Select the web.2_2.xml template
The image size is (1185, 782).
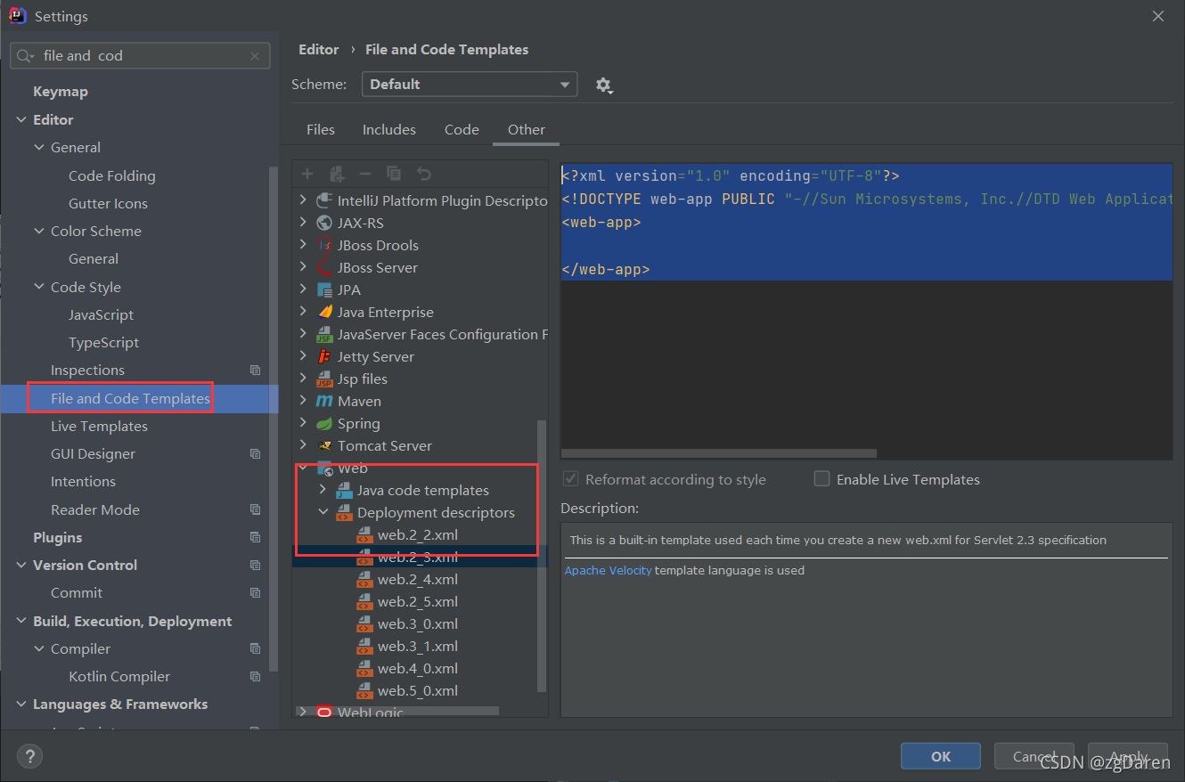click(418, 535)
